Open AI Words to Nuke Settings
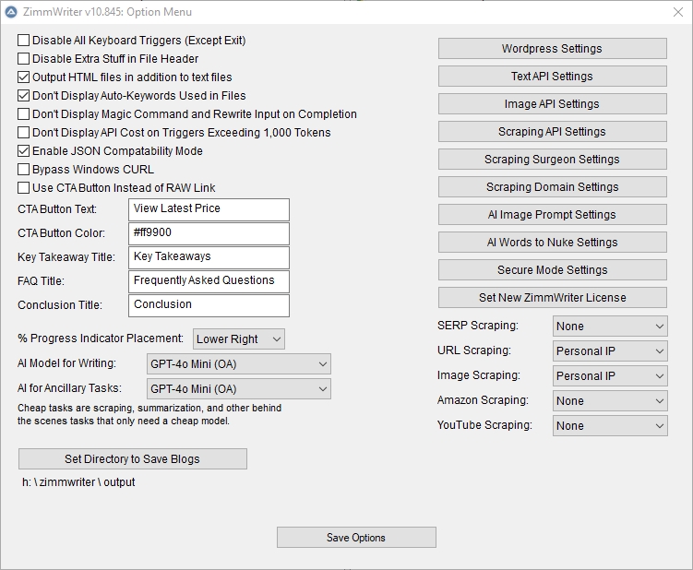Screen dimensions: 693x570 click(x=552, y=243)
